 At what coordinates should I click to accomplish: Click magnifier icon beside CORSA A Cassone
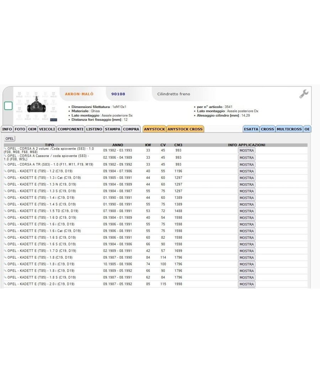(x=5, y=156)
